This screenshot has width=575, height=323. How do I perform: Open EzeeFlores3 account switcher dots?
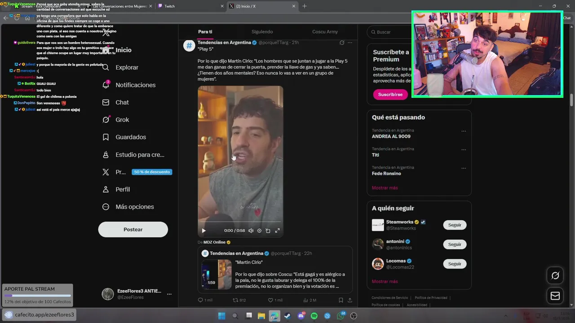click(x=169, y=294)
